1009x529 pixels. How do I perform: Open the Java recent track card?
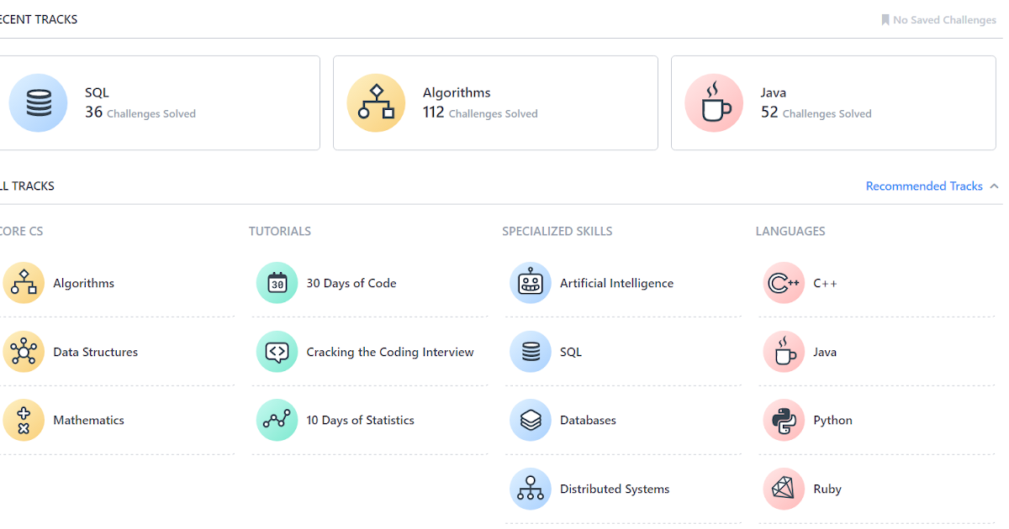click(x=833, y=102)
